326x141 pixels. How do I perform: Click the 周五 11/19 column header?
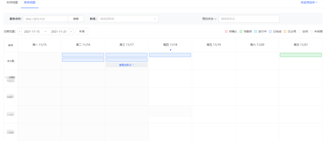214,45
